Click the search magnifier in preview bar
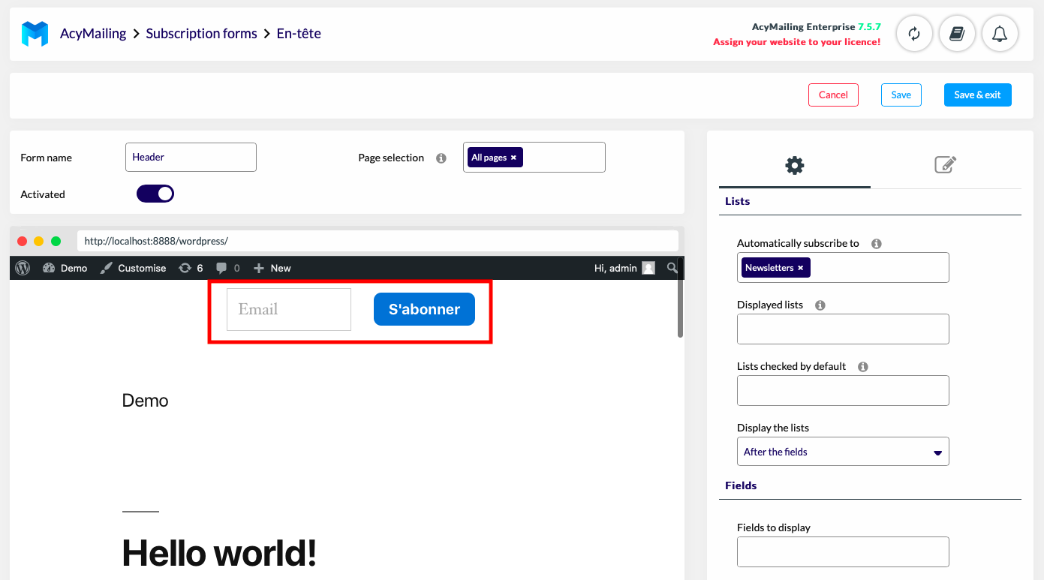The width and height of the screenshot is (1044, 580). pyautogui.click(x=672, y=267)
